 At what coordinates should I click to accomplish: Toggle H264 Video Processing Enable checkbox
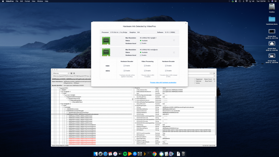[145, 66]
